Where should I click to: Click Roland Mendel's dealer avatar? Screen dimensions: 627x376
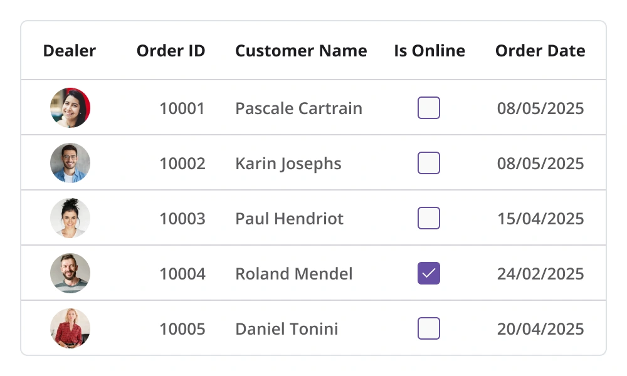70,273
